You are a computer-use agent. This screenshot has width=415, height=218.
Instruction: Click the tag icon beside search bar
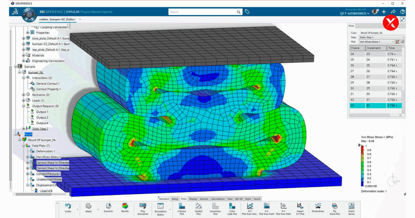247,12
